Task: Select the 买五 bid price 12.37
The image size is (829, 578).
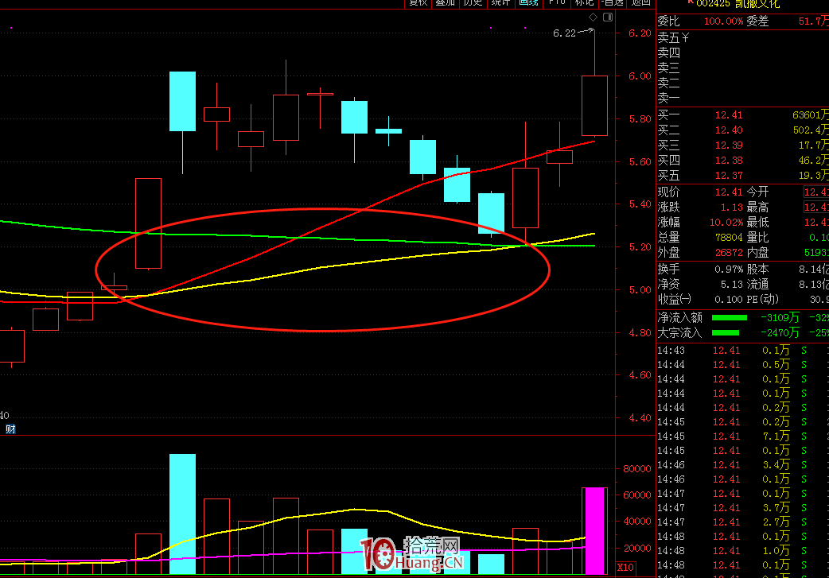Action: point(729,176)
